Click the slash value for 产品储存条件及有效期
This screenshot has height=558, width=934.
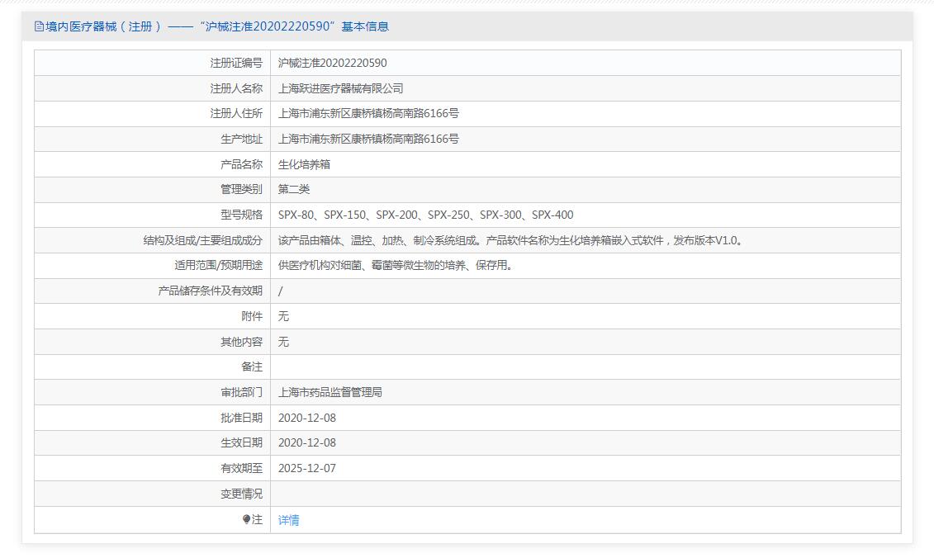[x=281, y=291]
